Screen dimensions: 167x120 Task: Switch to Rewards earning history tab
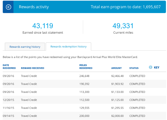[25, 47]
